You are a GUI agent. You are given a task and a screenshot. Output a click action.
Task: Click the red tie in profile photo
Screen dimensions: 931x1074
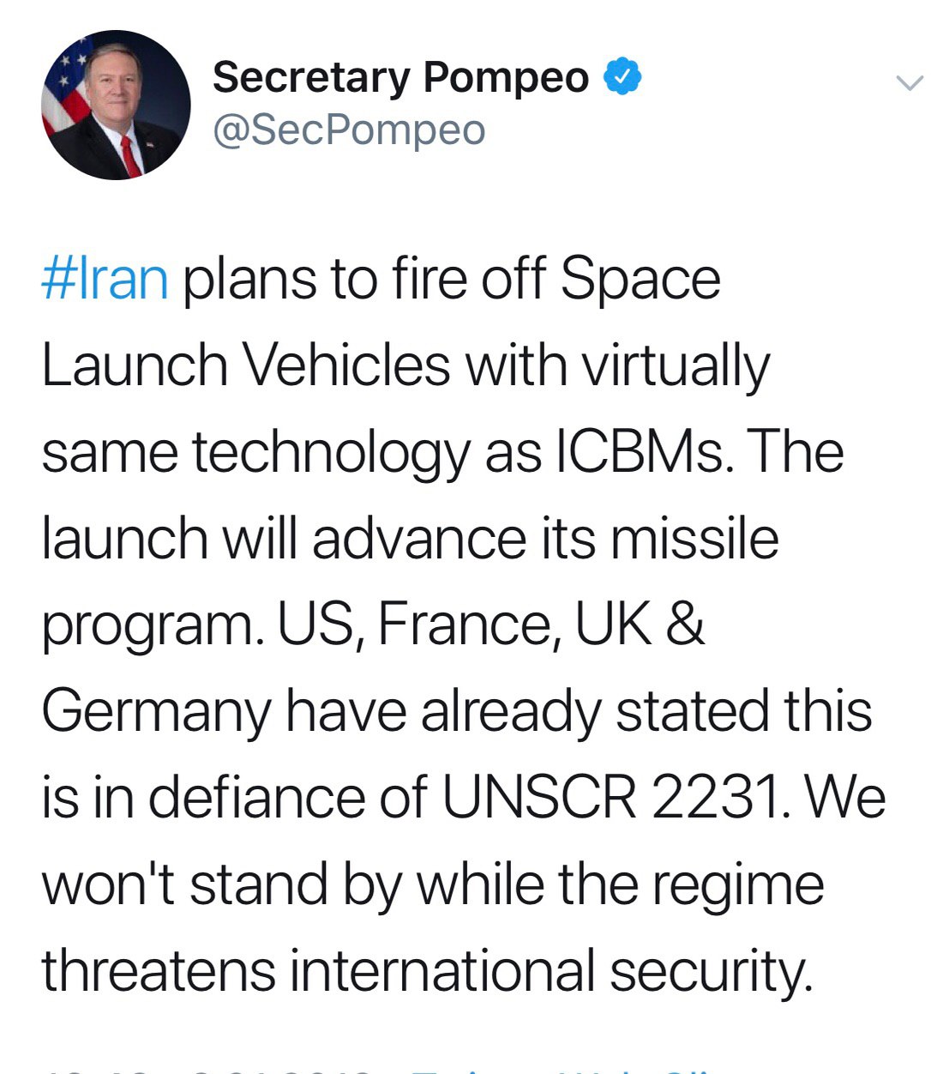pos(130,154)
